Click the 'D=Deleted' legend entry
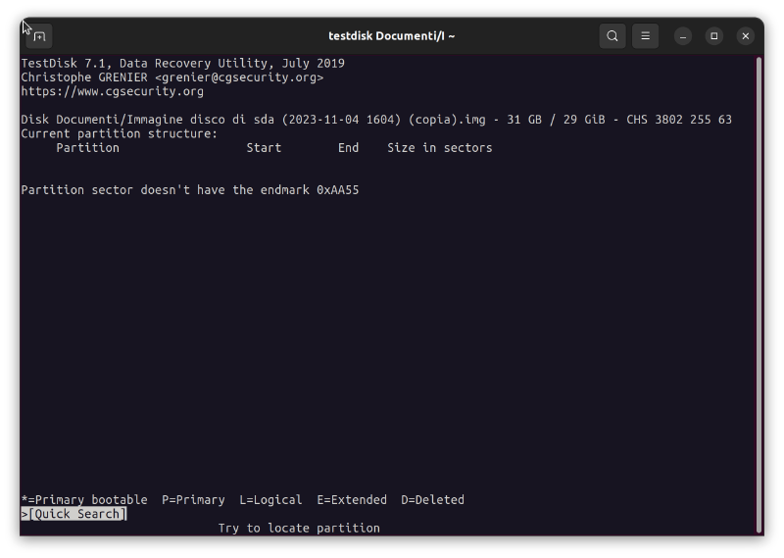This screenshot has height=558, width=784. coord(432,500)
